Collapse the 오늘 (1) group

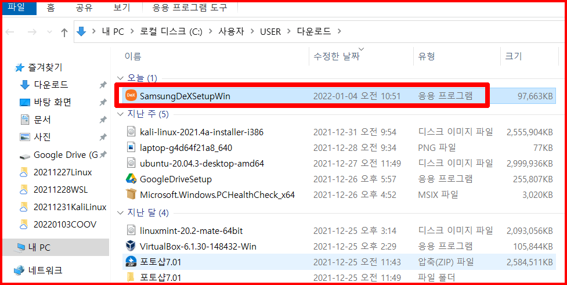click(120, 78)
